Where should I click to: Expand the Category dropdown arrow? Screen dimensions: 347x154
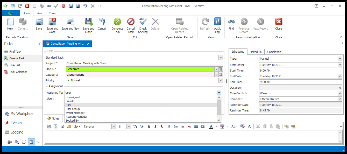point(216,75)
